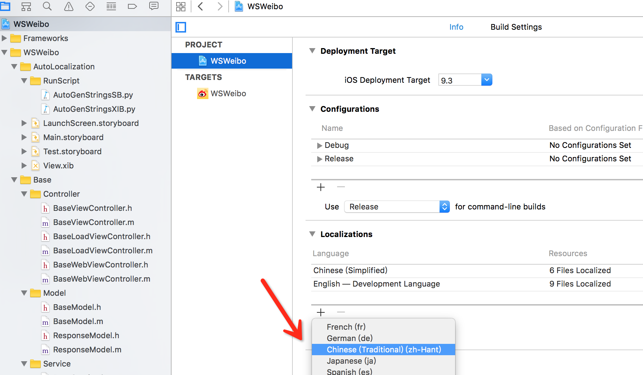The image size is (643, 375).
Task: Collapse the Service folder
Action: click(24, 364)
